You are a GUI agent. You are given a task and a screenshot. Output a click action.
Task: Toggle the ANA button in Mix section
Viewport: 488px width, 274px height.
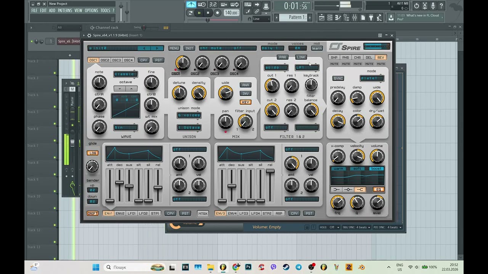click(x=246, y=85)
